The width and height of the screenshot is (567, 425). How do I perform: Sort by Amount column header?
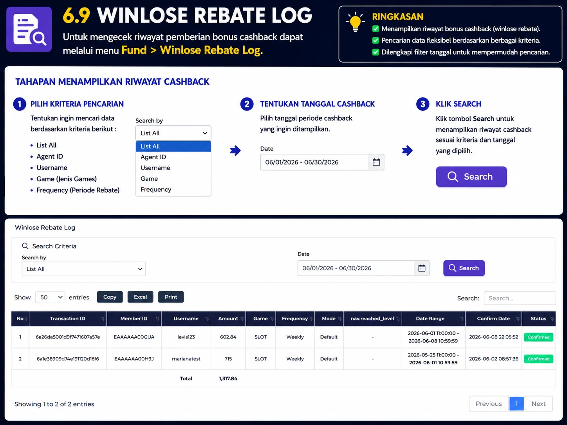pos(228,319)
